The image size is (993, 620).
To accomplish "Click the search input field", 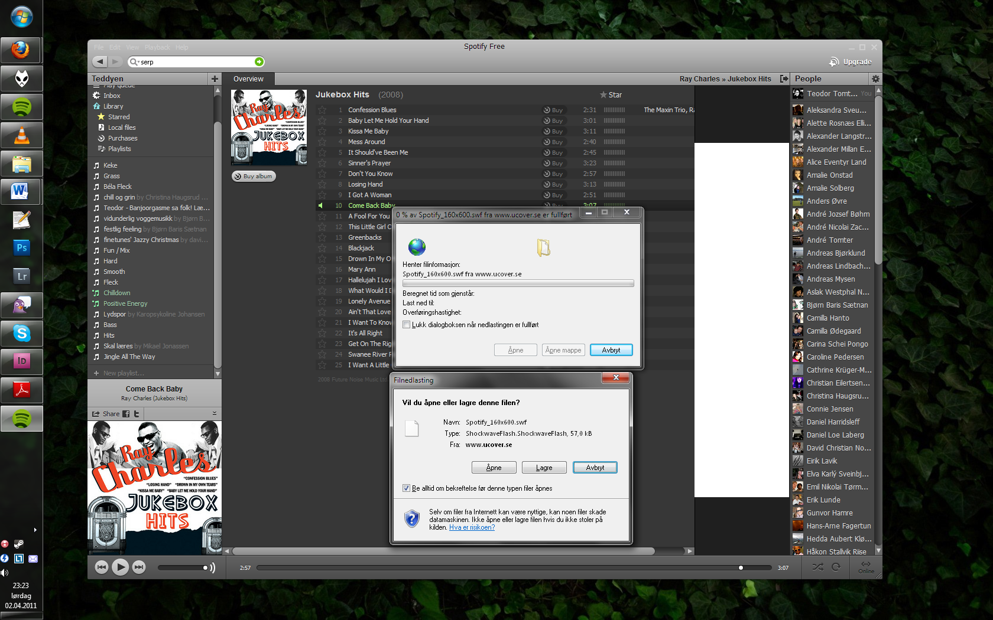I will [196, 61].
